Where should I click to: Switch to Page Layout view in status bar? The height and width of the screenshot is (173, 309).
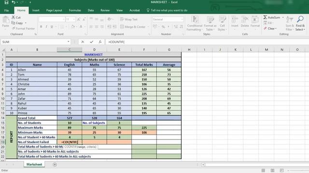[x=272, y=171]
